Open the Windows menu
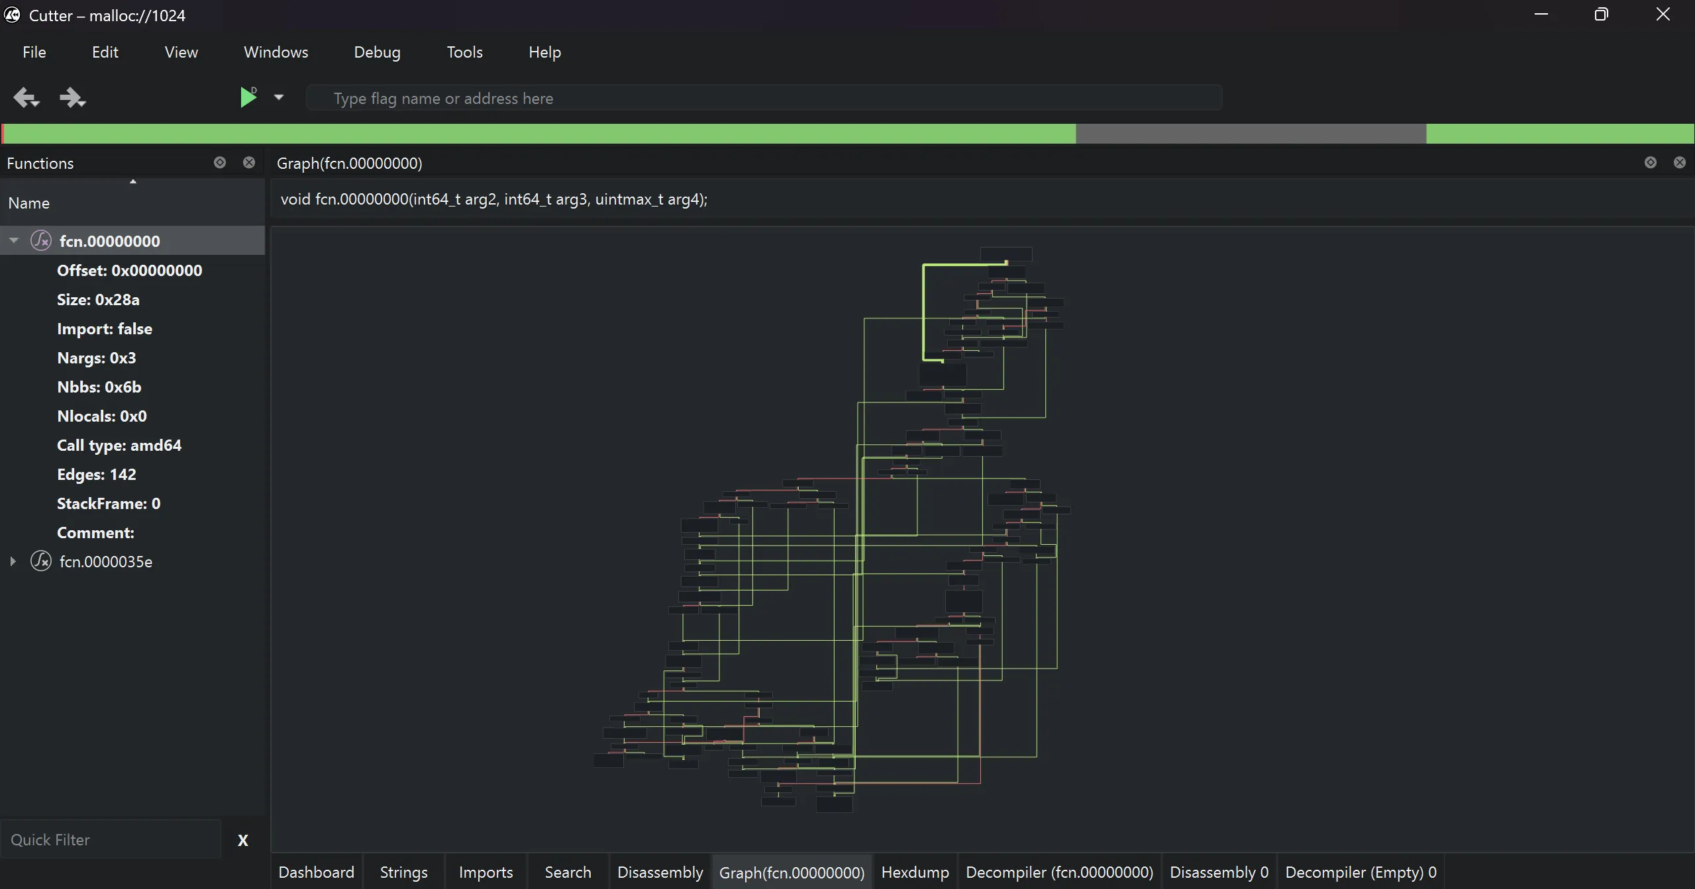The width and height of the screenshot is (1695, 889). [276, 52]
